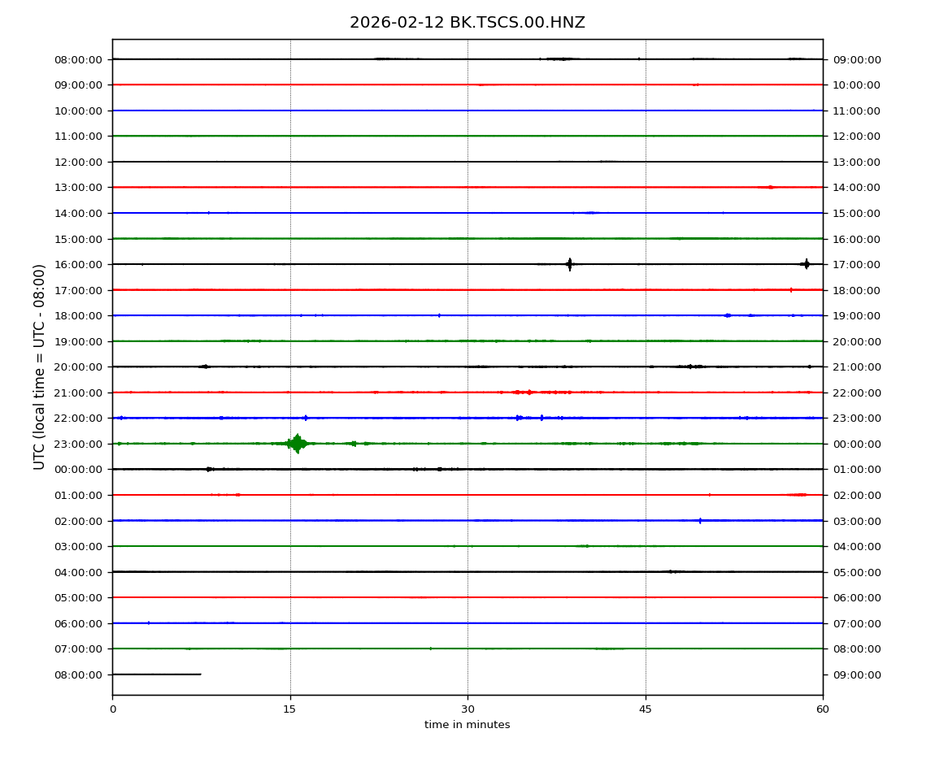Image resolution: width=935 pixels, height=772 pixels.
Task: Click the x-axis tick label 0
Action: [x=112, y=709]
